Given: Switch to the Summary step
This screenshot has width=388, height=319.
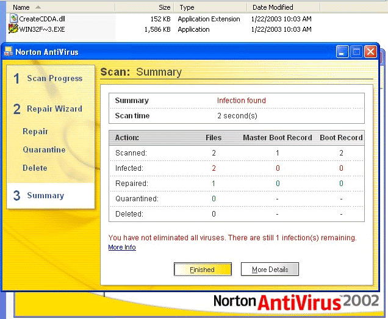Looking at the screenshot, I should click(x=45, y=196).
